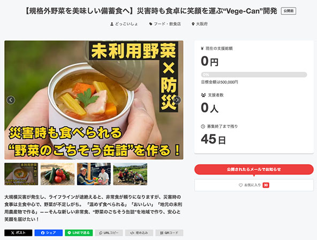Open creator profile どっこいしょ
Screen dimensions: 317x240
pyautogui.click(x=124, y=24)
